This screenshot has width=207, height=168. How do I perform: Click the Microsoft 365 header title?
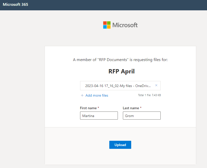(x=15, y=5)
